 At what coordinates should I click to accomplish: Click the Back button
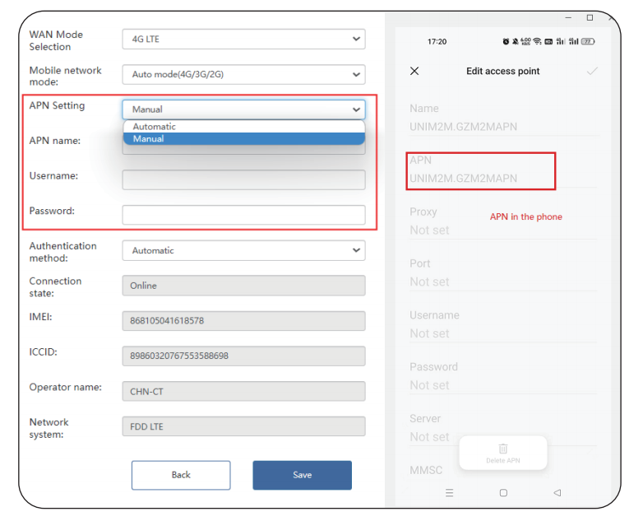[181, 475]
